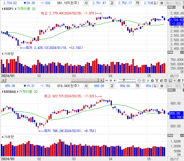Click the [일] daily period label in KOSDAQ header

155,86
